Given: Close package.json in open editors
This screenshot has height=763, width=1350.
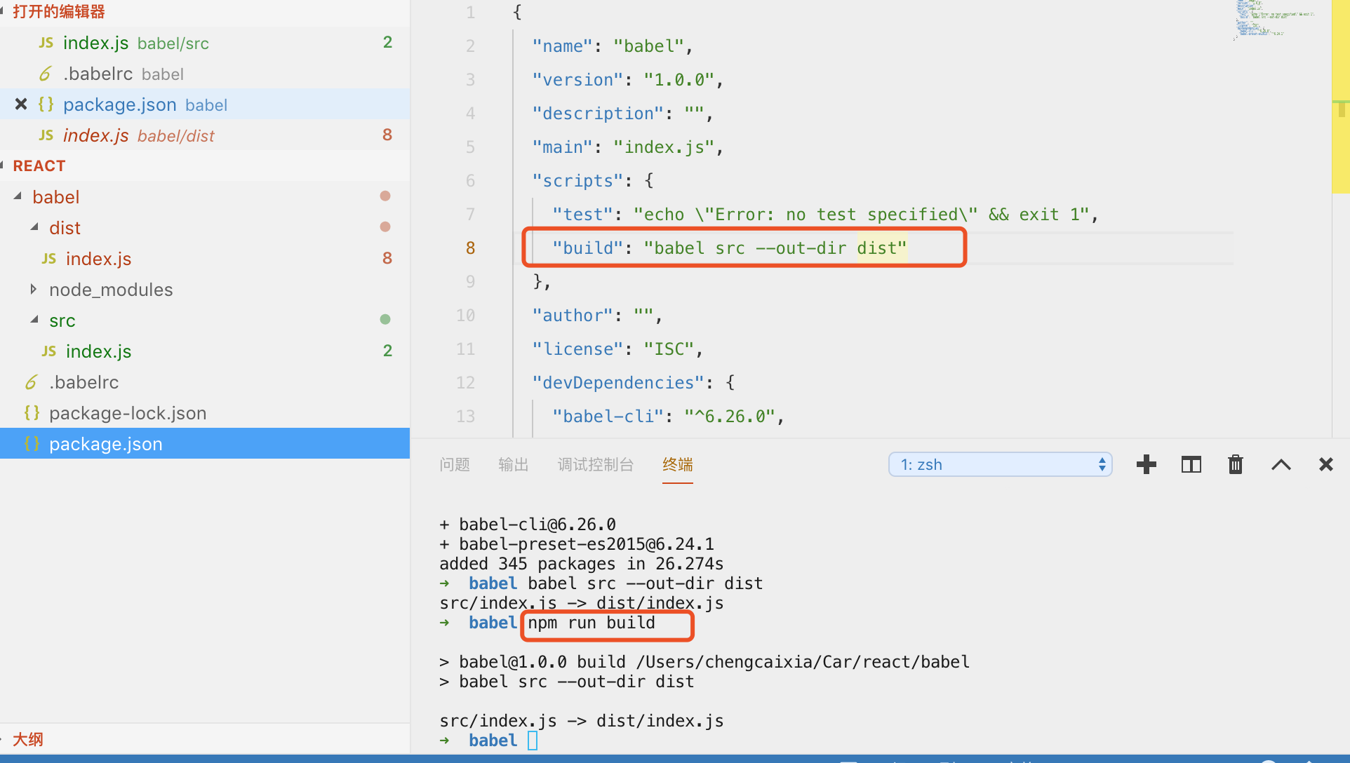Looking at the screenshot, I should [21, 104].
